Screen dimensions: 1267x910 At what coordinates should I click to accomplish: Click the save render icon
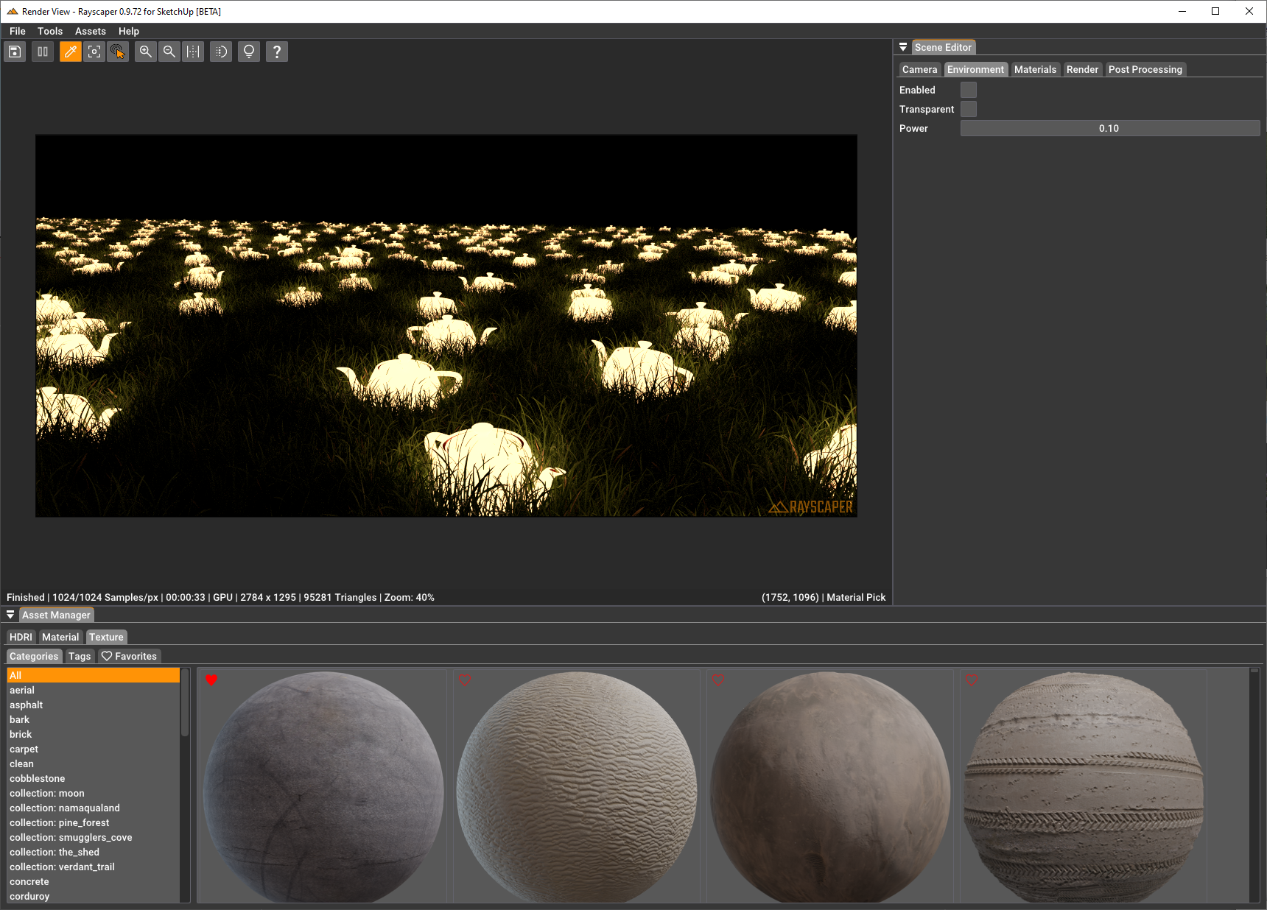(15, 52)
